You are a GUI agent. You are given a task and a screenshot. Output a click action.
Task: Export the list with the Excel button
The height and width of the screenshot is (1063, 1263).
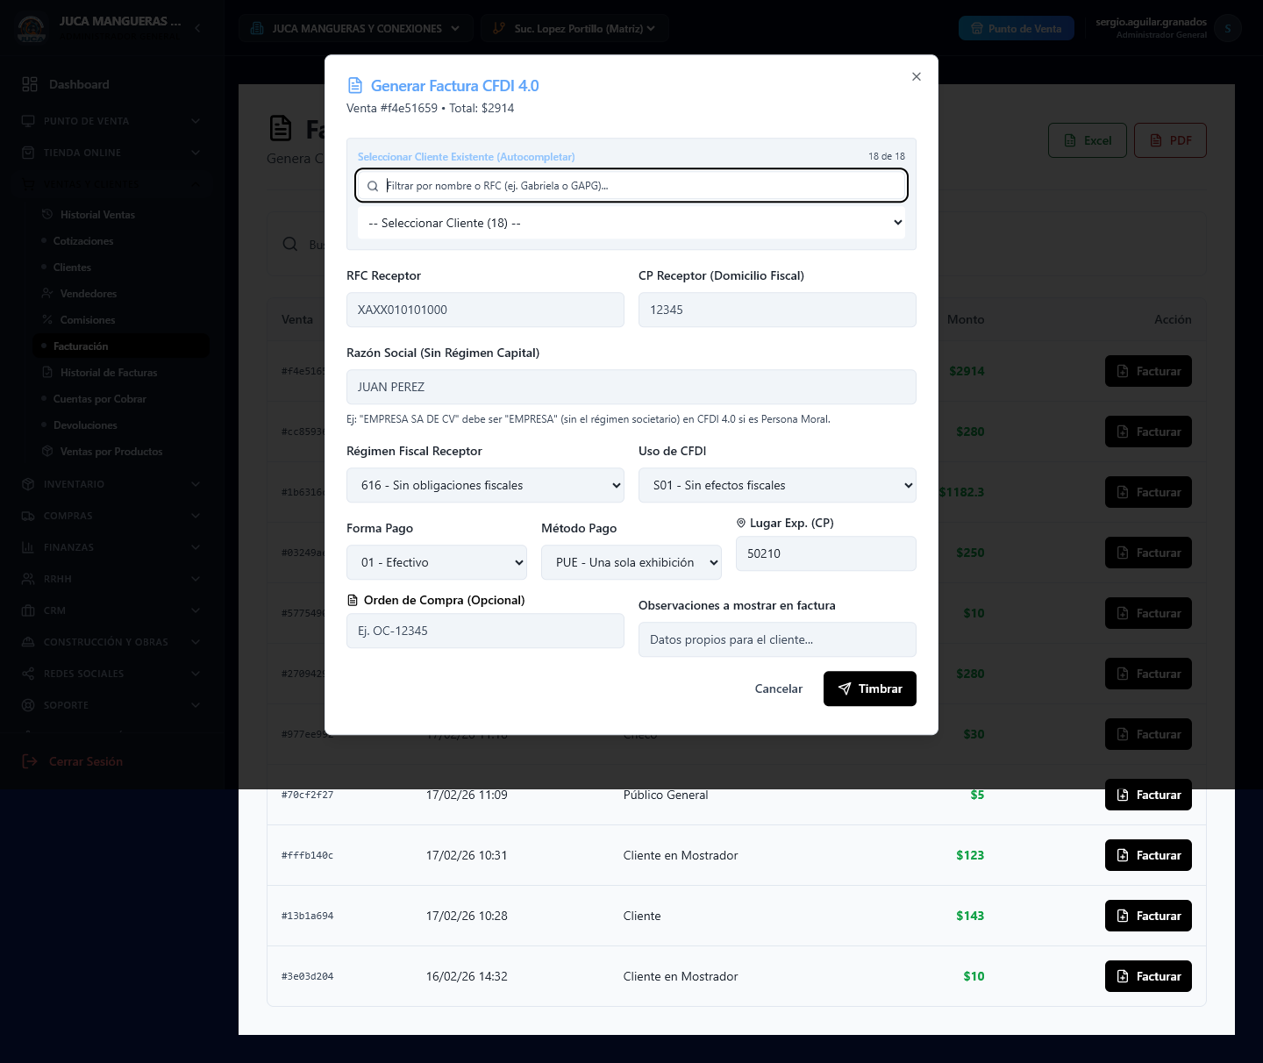click(x=1088, y=140)
